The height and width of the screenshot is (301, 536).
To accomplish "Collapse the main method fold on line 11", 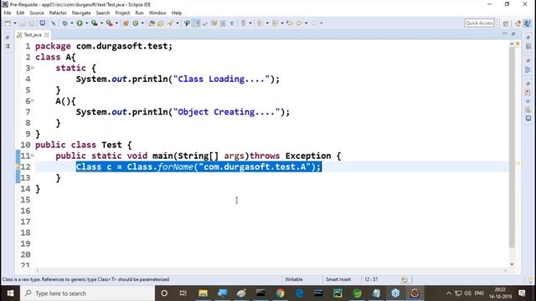I will (x=33, y=156).
